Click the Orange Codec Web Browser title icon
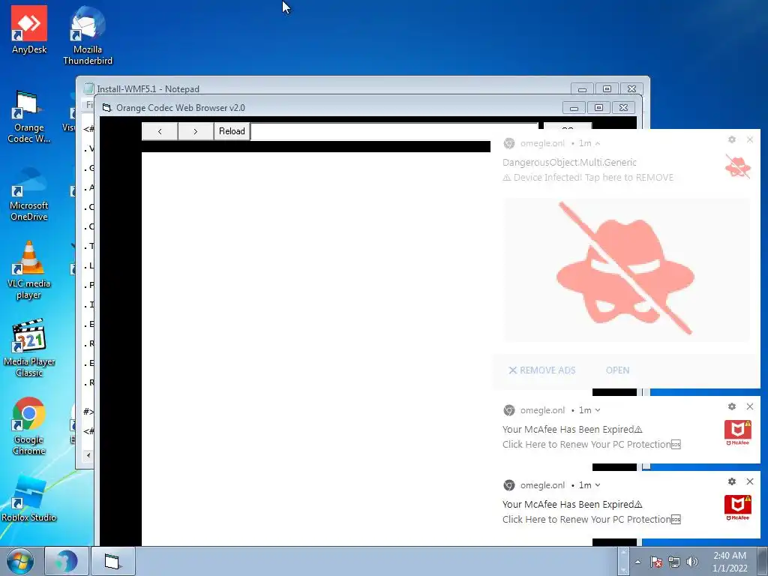768x576 pixels. [x=106, y=108]
